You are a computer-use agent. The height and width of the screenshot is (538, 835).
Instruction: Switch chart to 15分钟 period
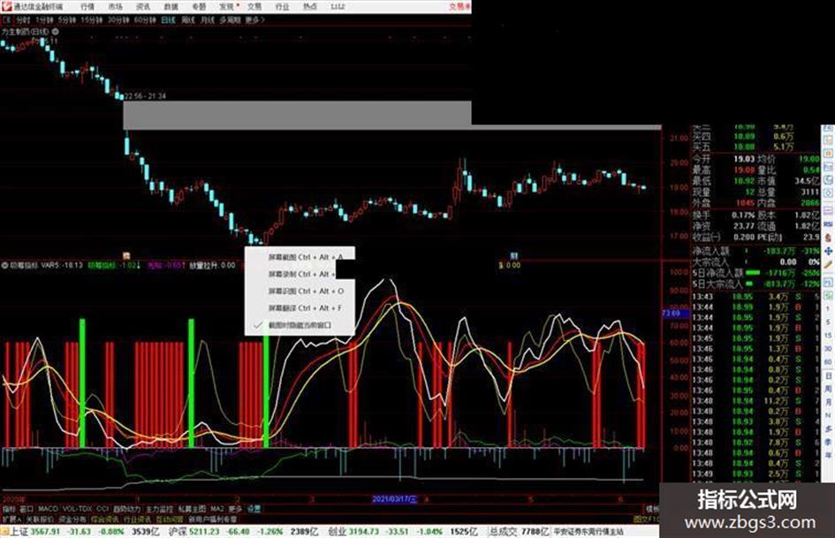point(92,19)
